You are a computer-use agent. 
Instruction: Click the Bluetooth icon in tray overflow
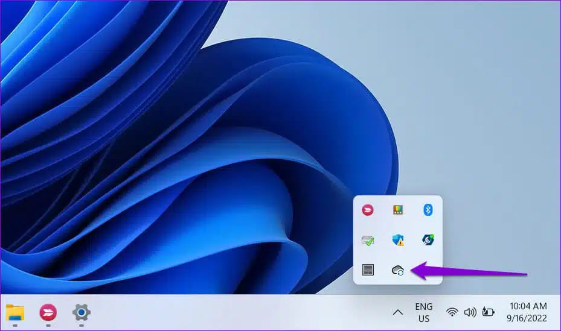coord(428,210)
